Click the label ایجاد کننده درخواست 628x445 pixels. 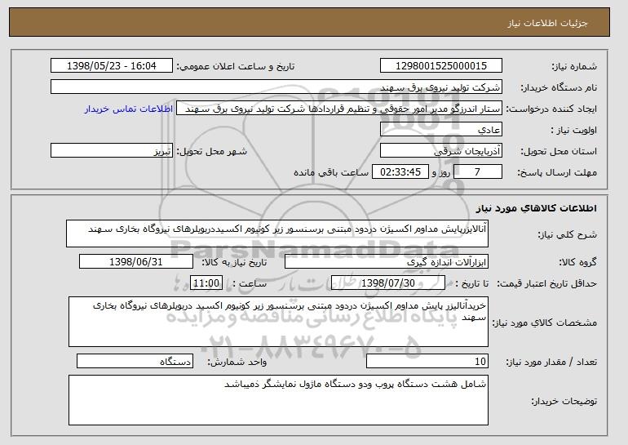pos(551,109)
